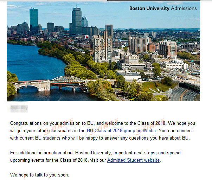Click the steel truss bridge behind arches
212x180 pixels.
click(x=67, y=80)
